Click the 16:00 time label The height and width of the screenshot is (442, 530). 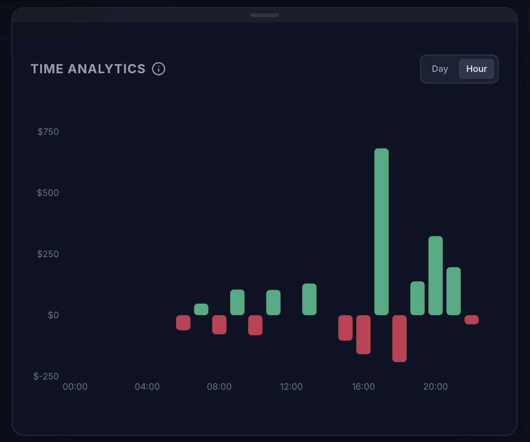(x=363, y=387)
